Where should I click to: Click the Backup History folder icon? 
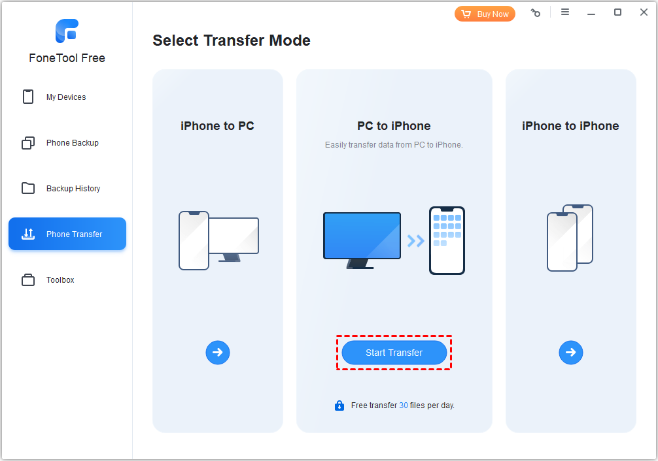[28, 188]
